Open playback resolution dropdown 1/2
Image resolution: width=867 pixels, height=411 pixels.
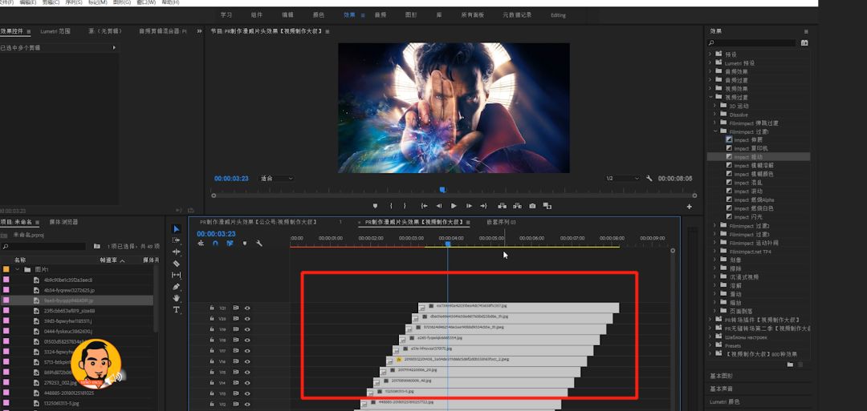[x=623, y=179]
